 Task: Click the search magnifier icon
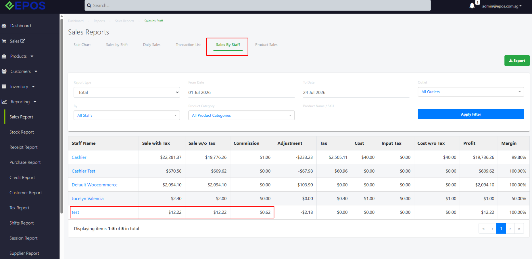point(89,5)
